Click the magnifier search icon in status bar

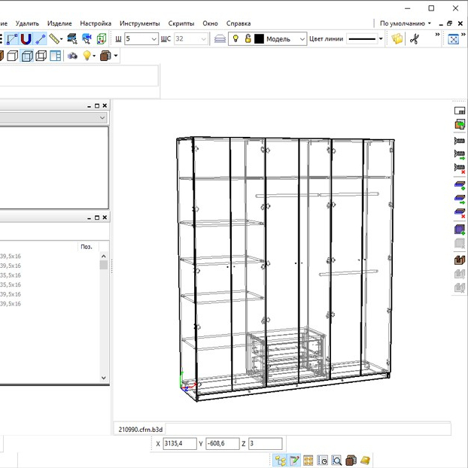tap(336, 460)
